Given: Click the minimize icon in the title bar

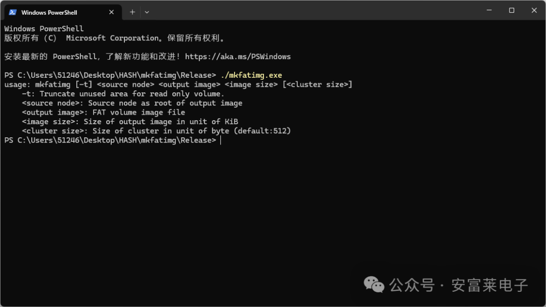Looking at the screenshot, I should coord(489,10).
